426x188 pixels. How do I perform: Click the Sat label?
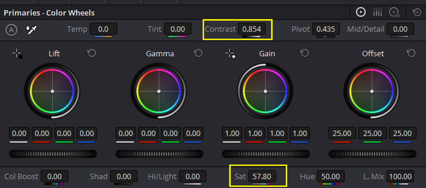(240, 176)
